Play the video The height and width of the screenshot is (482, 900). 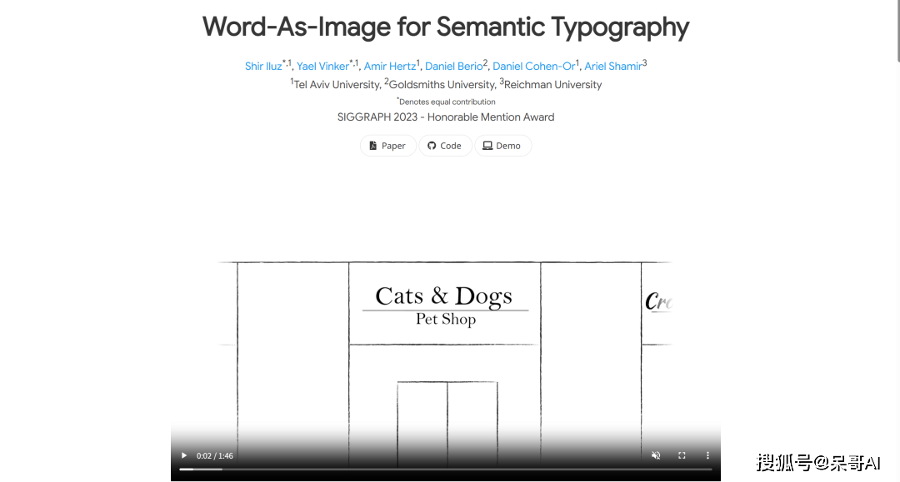[184, 455]
